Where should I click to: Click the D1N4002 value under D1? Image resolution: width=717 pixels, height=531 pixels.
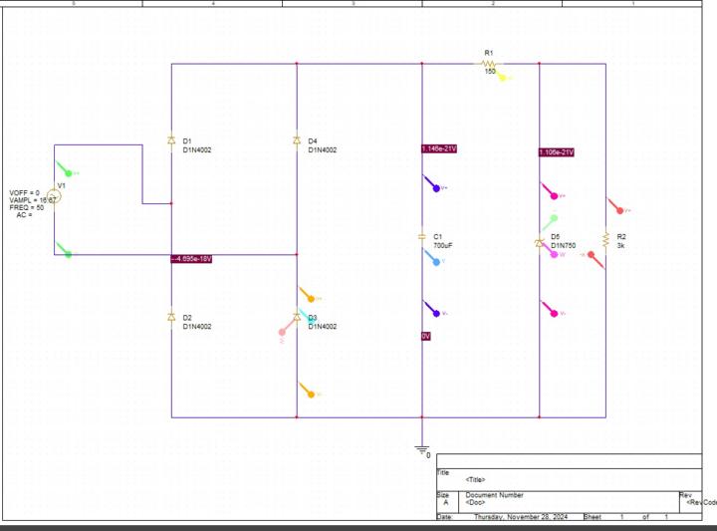(x=197, y=149)
